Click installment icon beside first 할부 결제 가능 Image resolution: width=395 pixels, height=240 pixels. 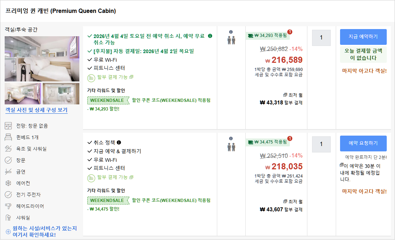pyautogui.click(x=91, y=77)
